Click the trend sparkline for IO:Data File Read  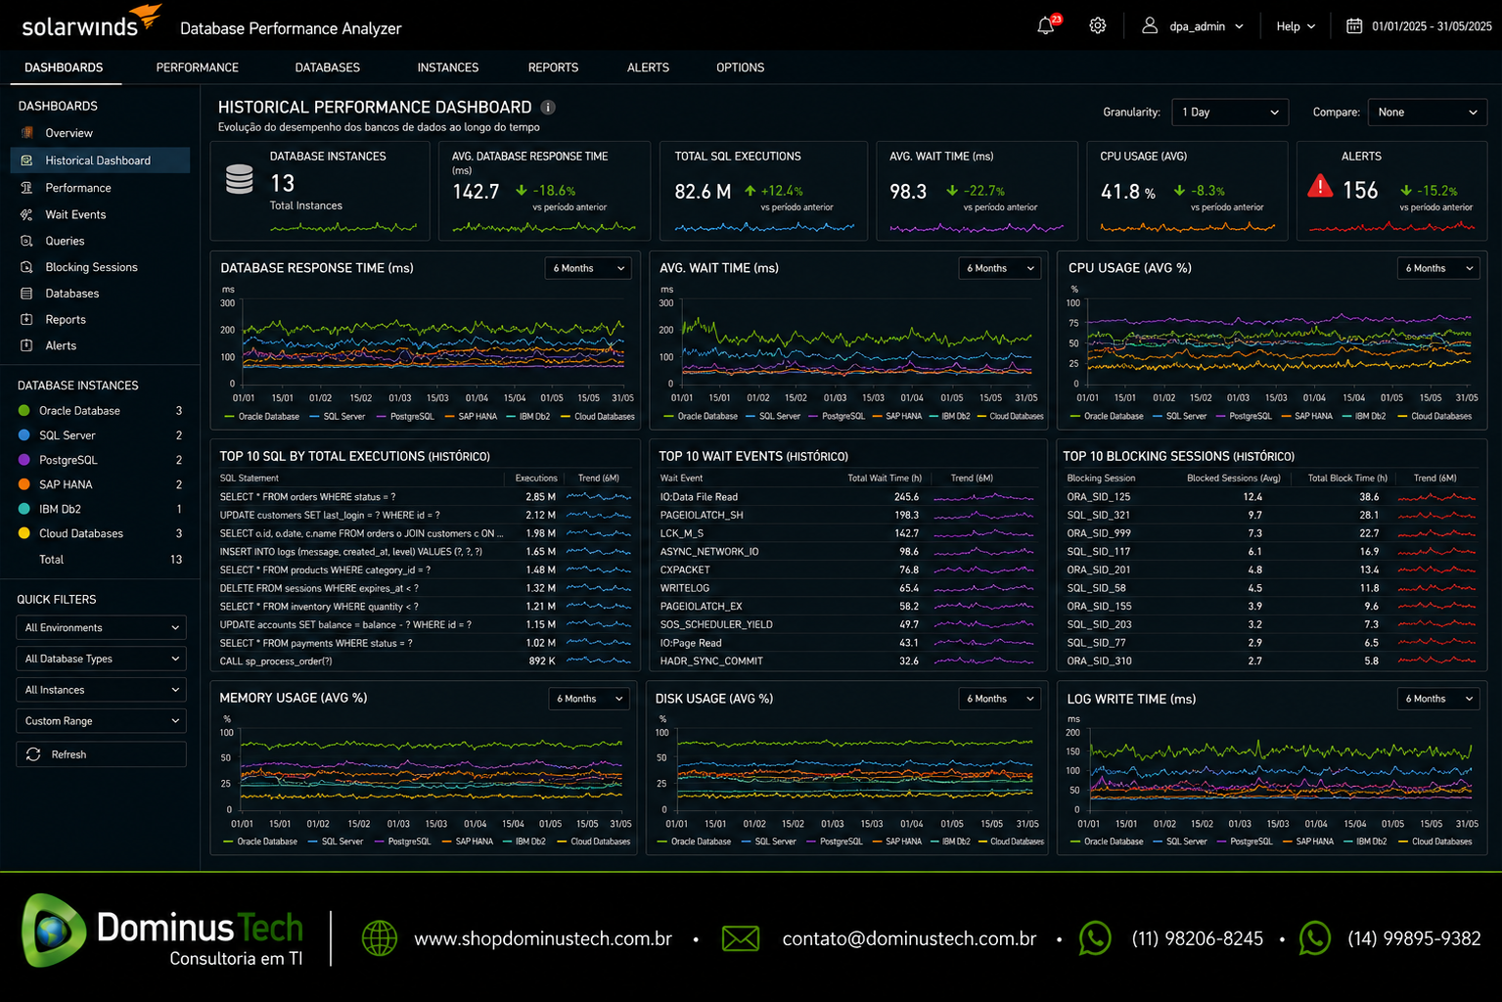tap(982, 497)
